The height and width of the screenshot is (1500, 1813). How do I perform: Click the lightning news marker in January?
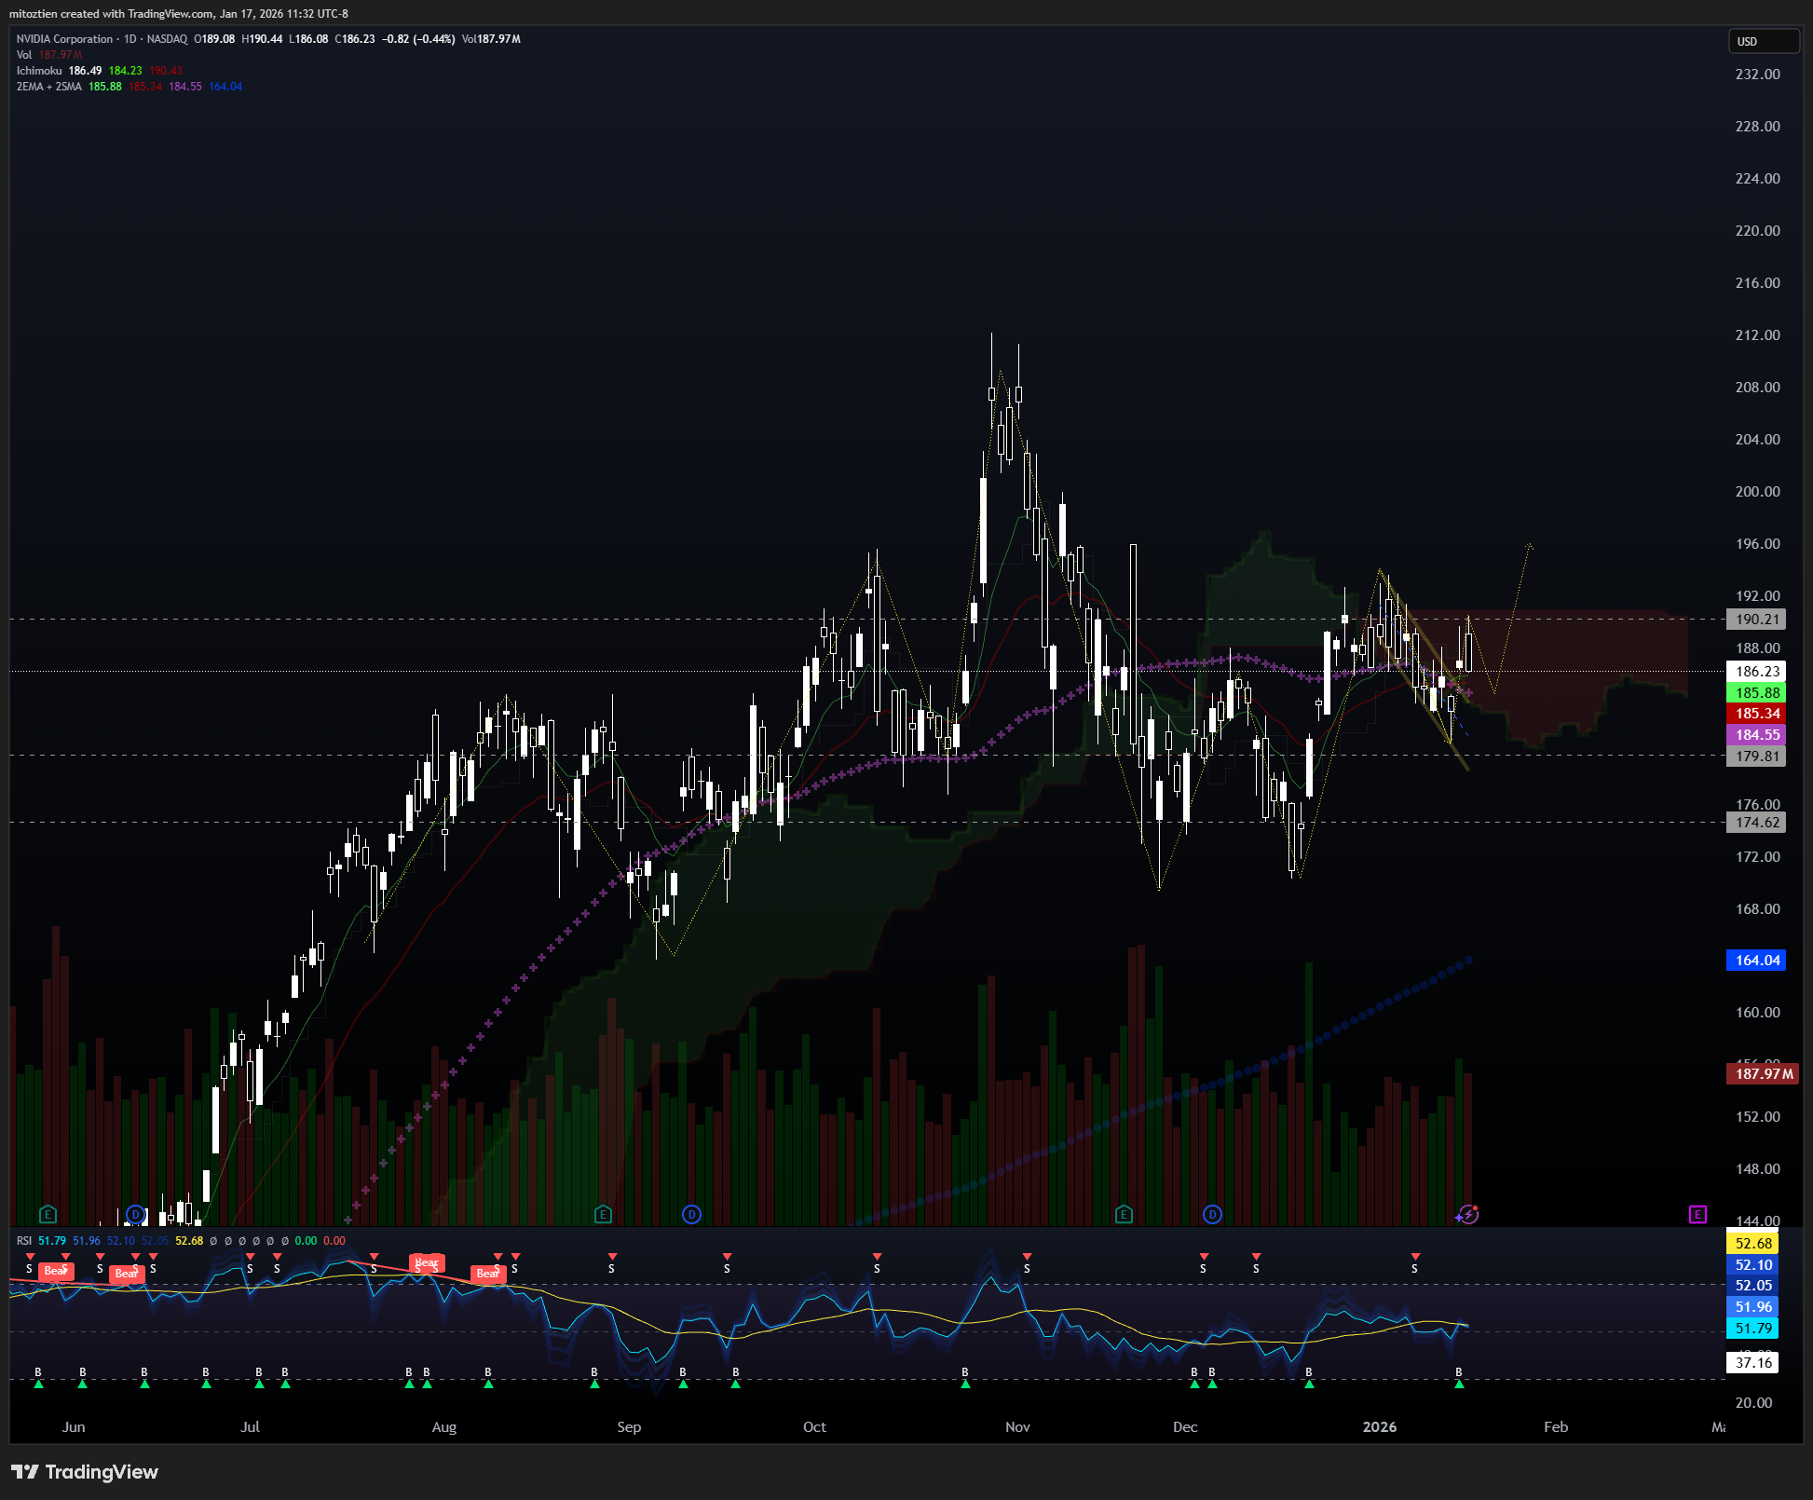[x=1468, y=1214]
